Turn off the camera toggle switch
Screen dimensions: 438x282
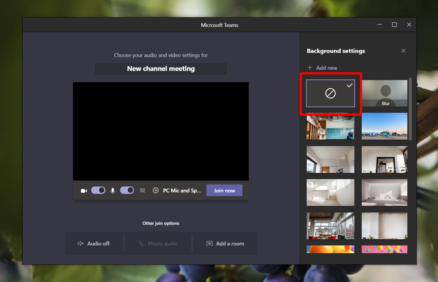pyautogui.click(x=98, y=190)
